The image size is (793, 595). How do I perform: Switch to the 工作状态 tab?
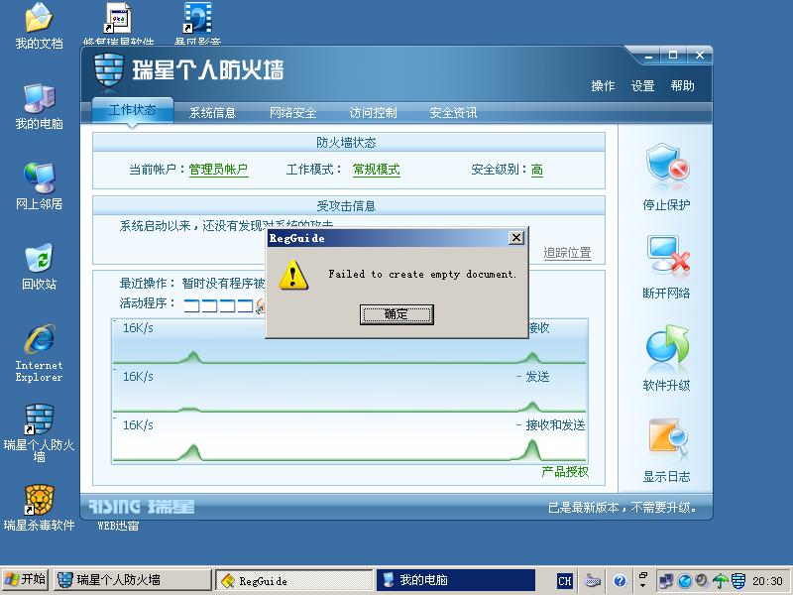coord(133,110)
